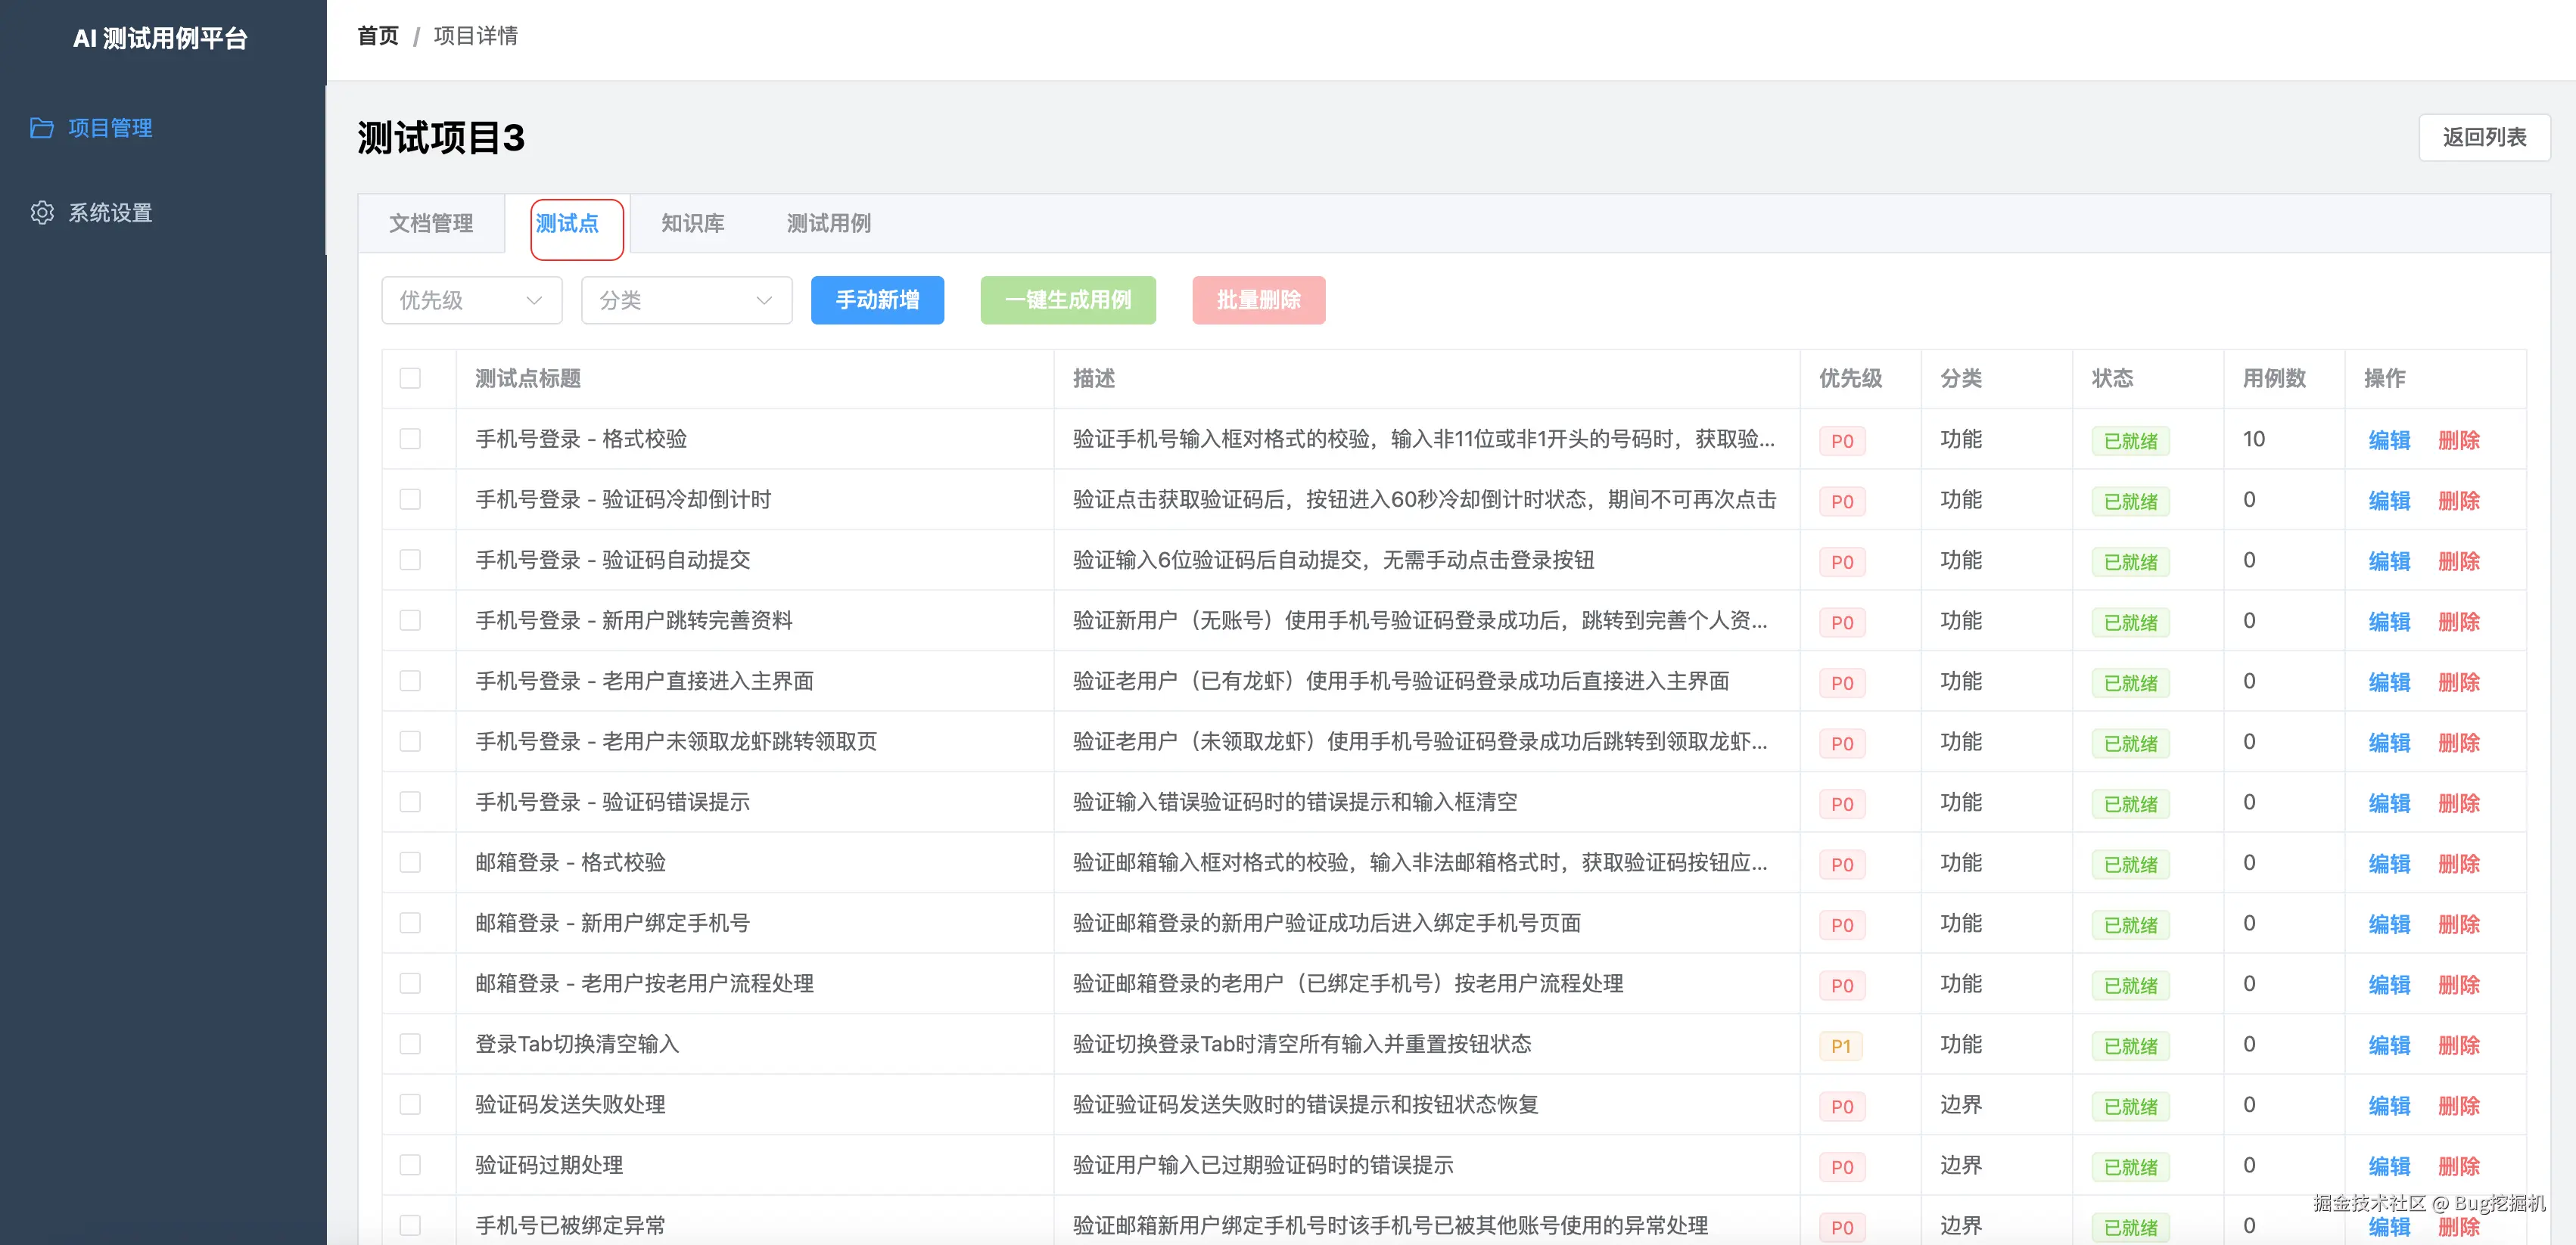
Task: Select checkbox for 邮箱登录 - 新用户绑定手机号
Action: tap(410, 924)
